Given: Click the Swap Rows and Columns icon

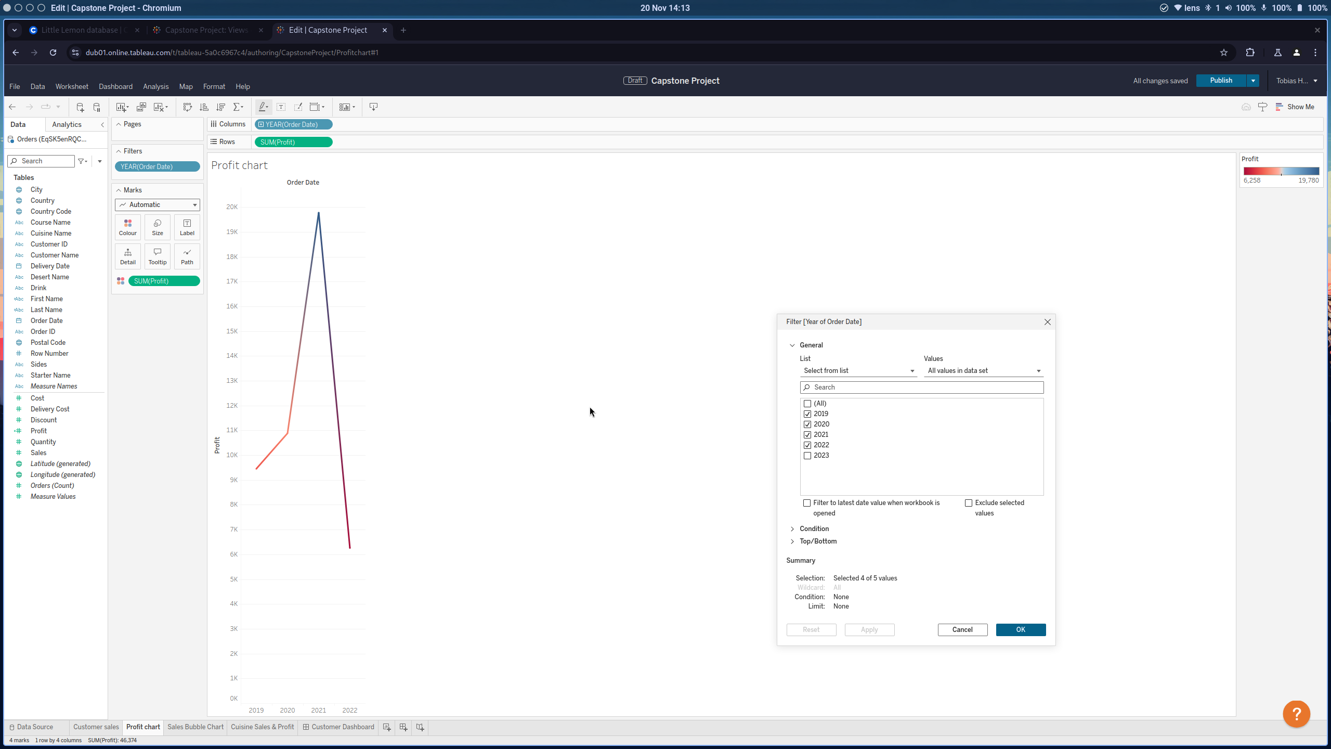Looking at the screenshot, I should [x=187, y=107].
